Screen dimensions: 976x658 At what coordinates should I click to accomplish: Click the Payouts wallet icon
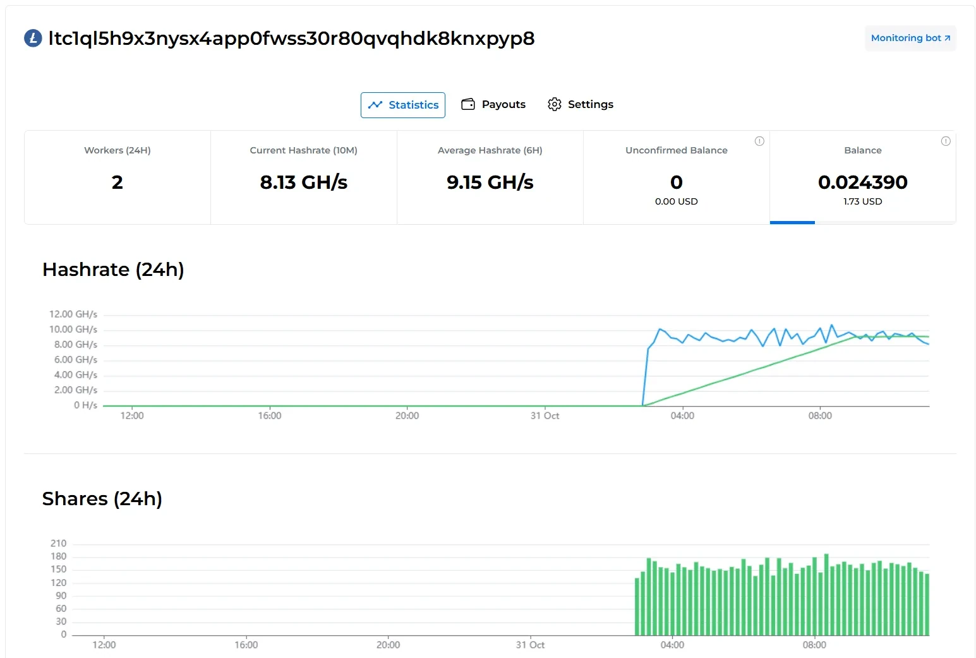(468, 104)
